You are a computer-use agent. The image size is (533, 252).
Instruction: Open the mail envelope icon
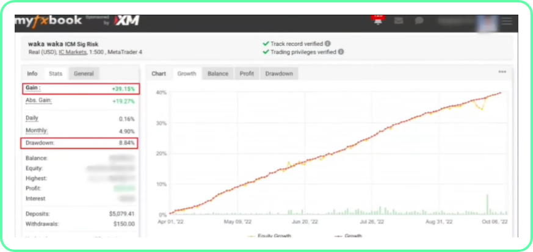(x=399, y=21)
